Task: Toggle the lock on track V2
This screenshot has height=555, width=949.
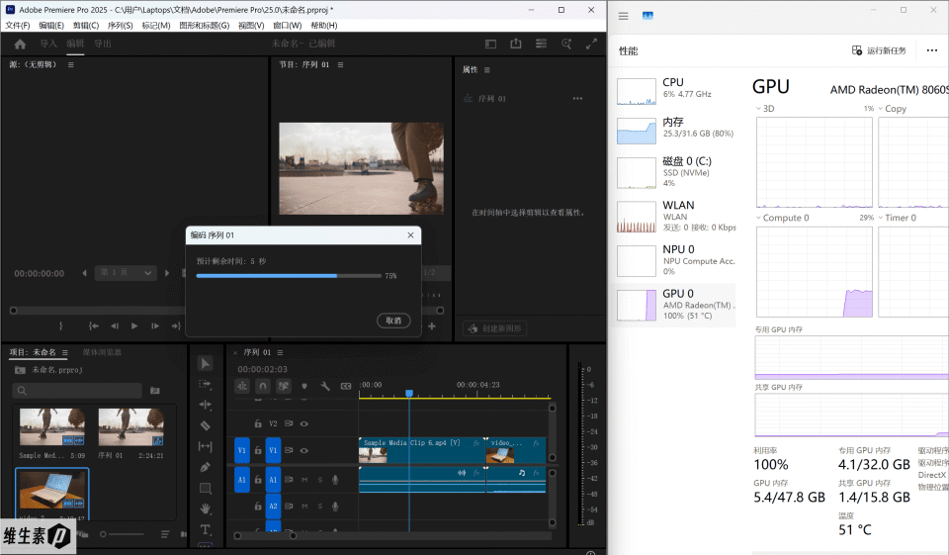Action: [257, 423]
